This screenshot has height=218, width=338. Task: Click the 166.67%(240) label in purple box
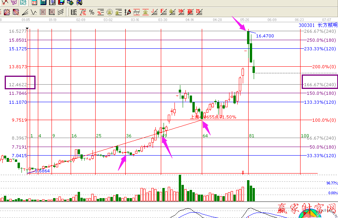tap(319, 85)
